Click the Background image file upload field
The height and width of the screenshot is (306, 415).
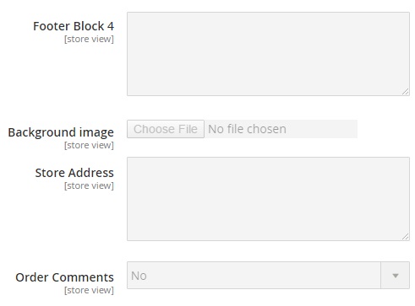pyautogui.click(x=242, y=129)
